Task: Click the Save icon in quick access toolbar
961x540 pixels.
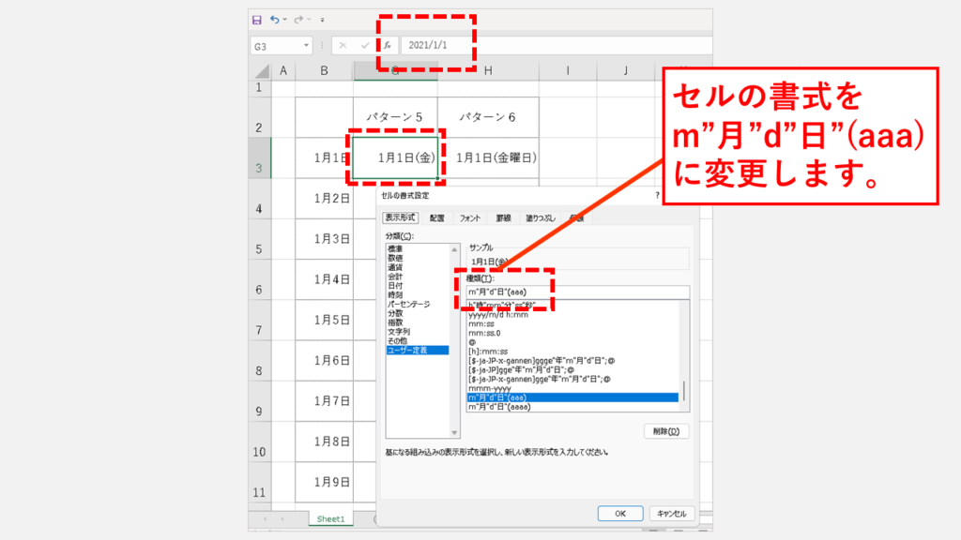Action: click(x=256, y=19)
